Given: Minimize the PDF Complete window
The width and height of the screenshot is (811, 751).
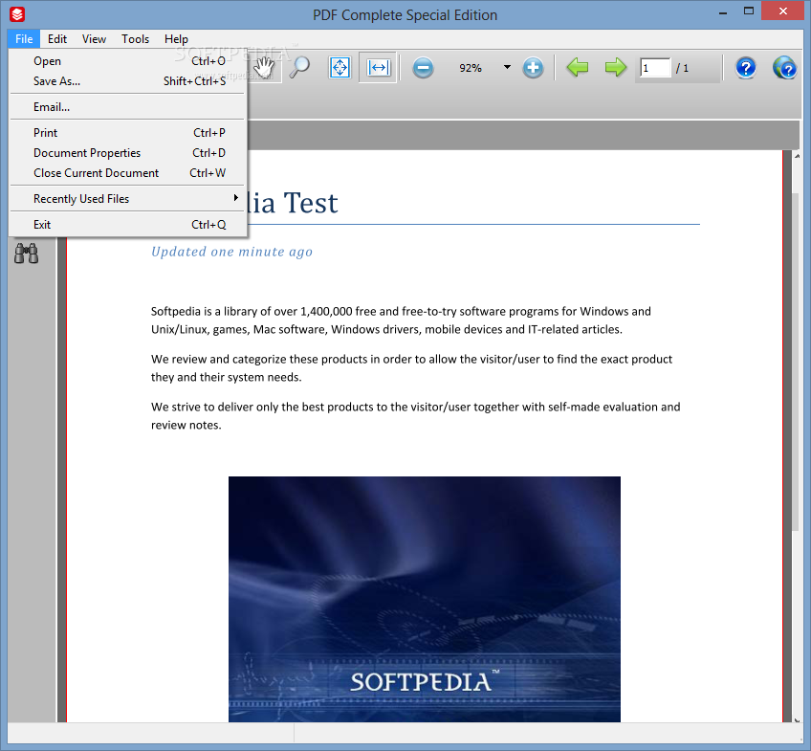Looking at the screenshot, I should pyautogui.click(x=723, y=11).
